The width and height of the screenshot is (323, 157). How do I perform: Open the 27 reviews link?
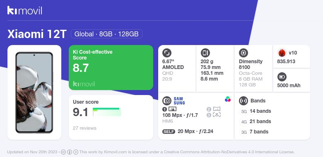[x=84, y=128]
